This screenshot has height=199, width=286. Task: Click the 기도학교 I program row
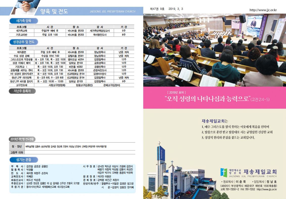click(72, 67)
